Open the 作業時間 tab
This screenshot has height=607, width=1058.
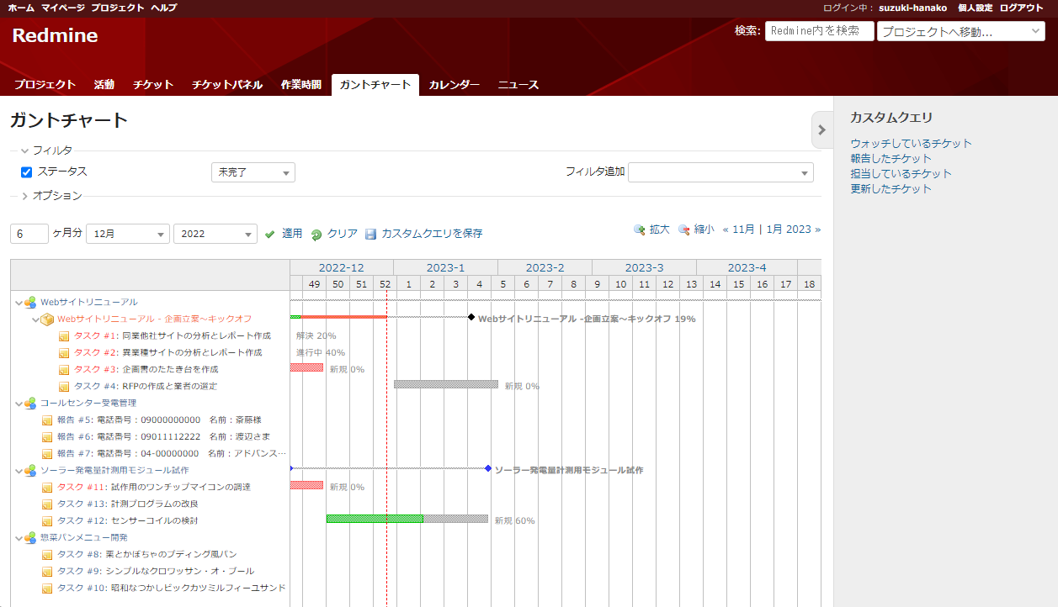[300, 85]
